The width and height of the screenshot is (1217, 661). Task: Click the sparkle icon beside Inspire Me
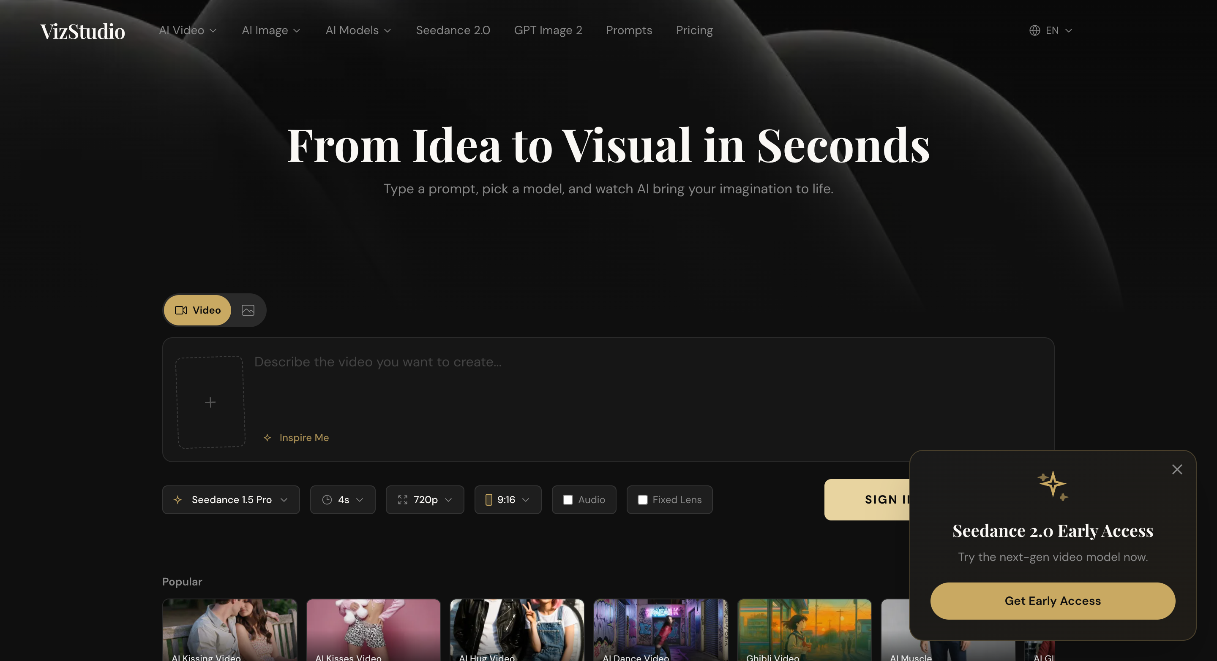[267, 438]
